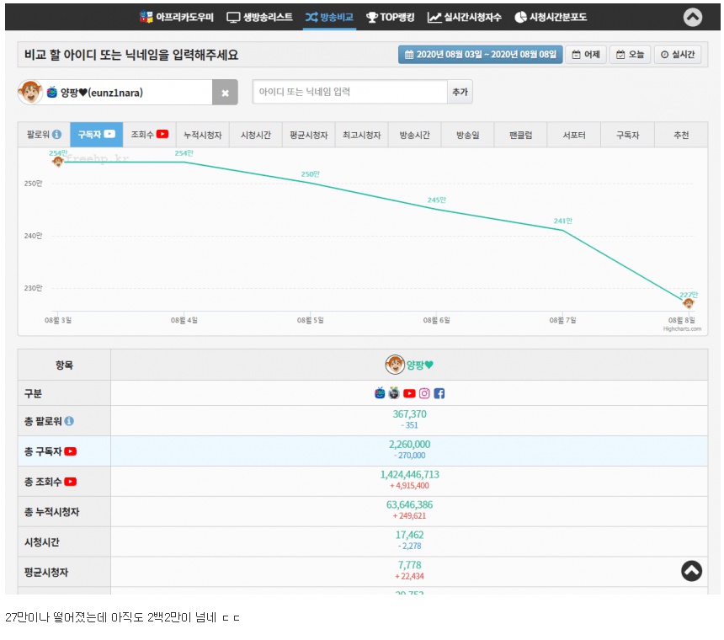Open the date range picker 2020년 08월 03일

[480, 55]
